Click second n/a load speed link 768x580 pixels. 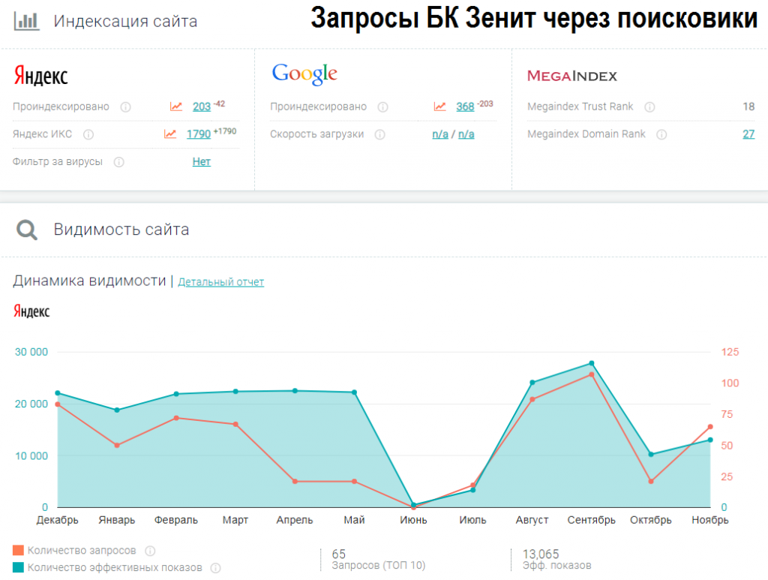(x=466, y=134)
